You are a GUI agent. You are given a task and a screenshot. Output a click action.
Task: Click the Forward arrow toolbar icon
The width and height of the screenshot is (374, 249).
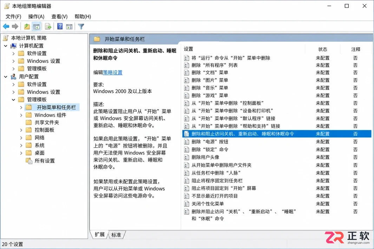point(15,26)
